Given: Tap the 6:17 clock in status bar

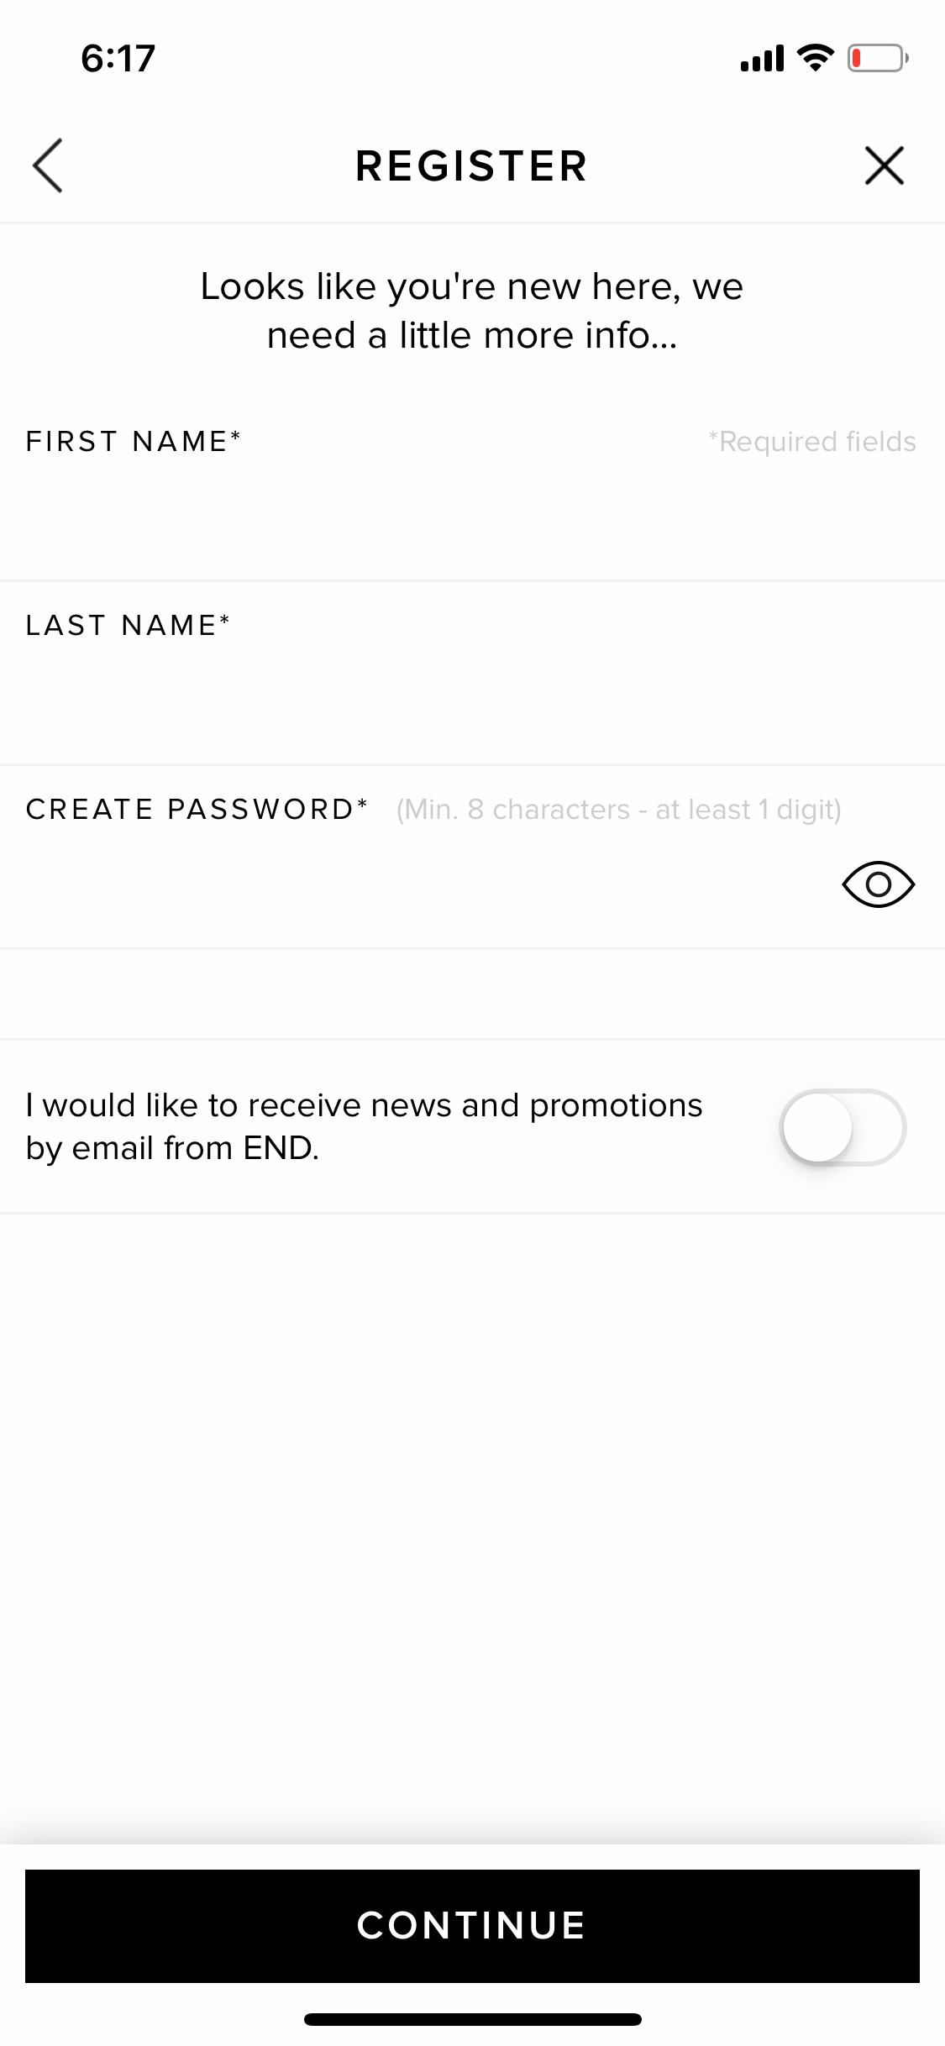Looking at the screenshot, I should [118, 58].
